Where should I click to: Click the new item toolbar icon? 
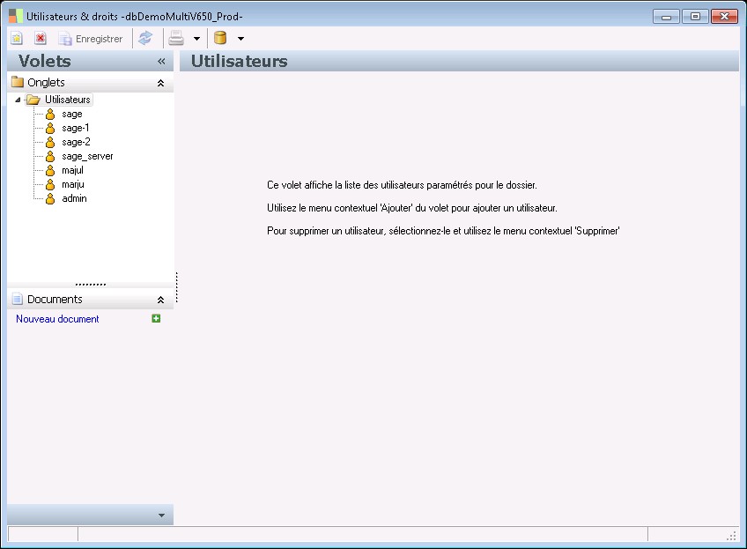17,38
